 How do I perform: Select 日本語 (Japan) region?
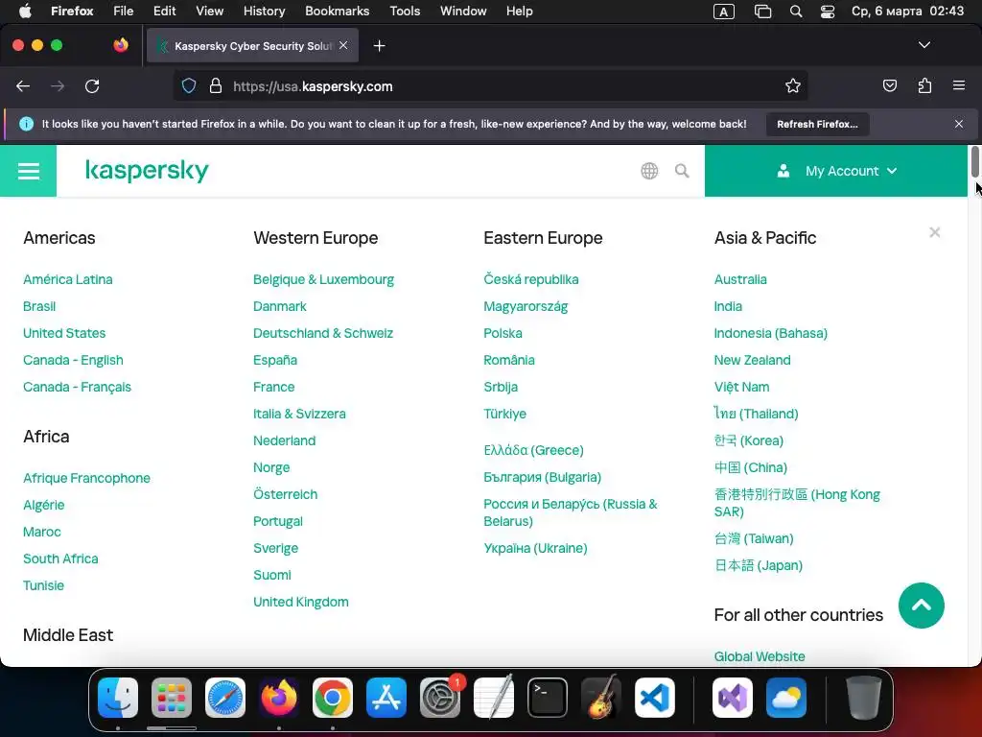759,565
